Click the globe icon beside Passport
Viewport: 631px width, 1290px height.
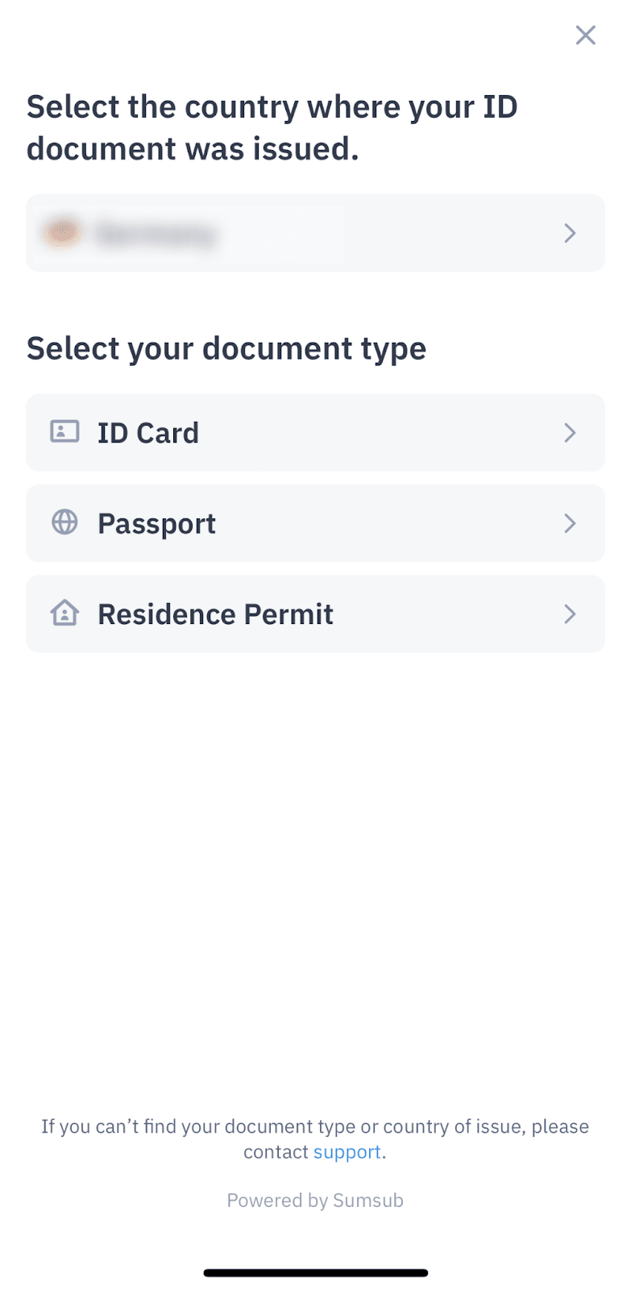pos(64,522)
